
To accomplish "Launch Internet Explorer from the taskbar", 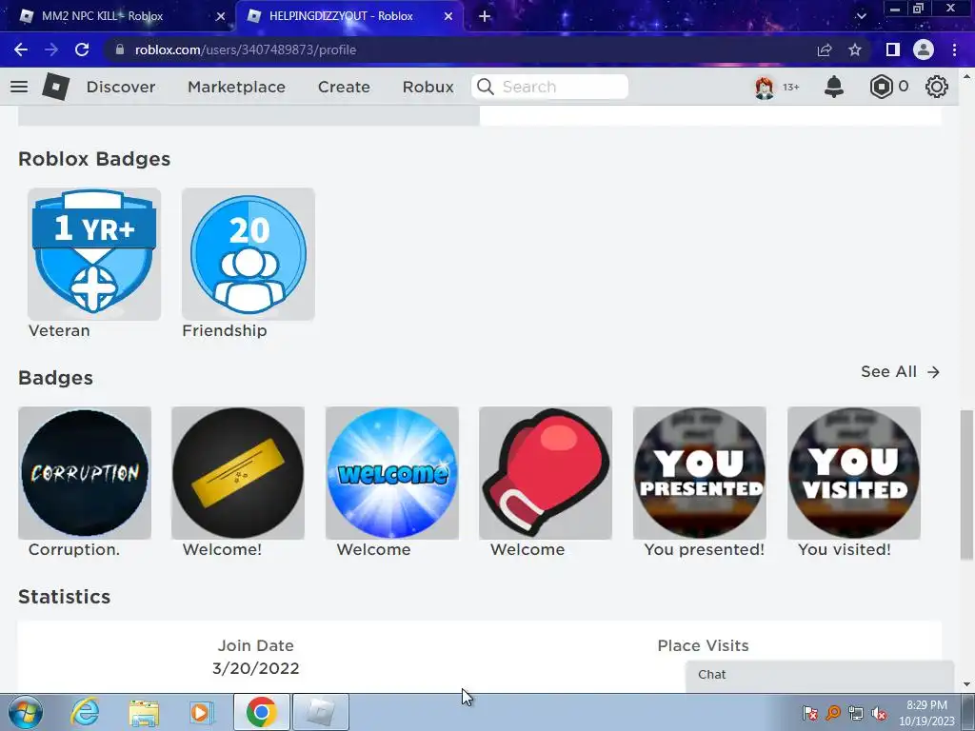I will coord(85,712).
